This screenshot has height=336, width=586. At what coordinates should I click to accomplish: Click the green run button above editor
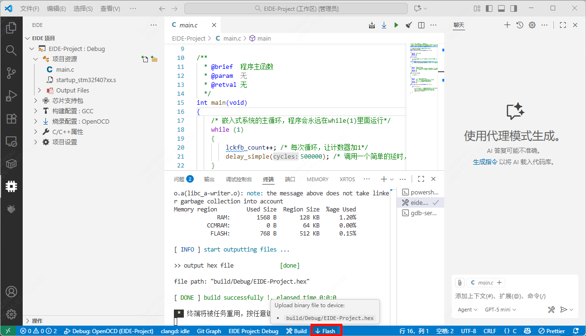click(396, 25)
